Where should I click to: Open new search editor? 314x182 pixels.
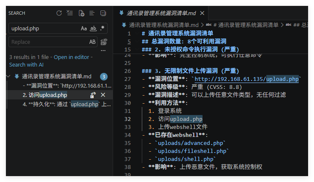click(x=81, y=13)
